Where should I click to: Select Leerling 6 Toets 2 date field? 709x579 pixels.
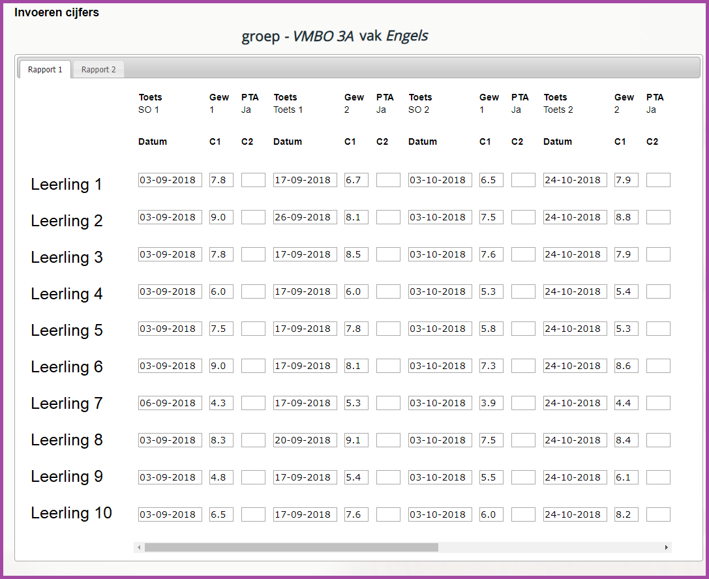point(575,366)
